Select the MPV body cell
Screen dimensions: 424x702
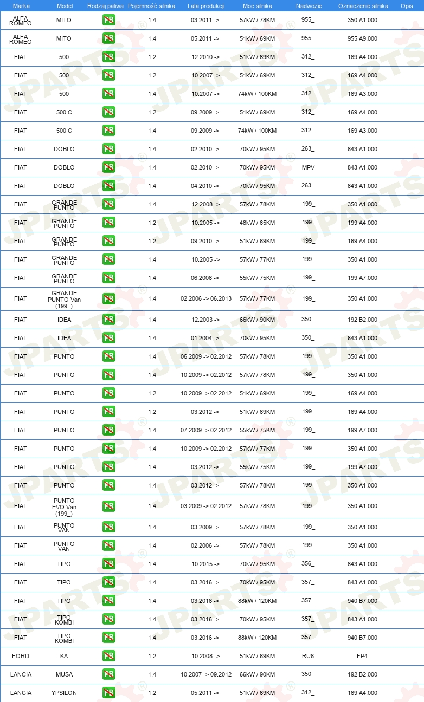pos(308,167)
